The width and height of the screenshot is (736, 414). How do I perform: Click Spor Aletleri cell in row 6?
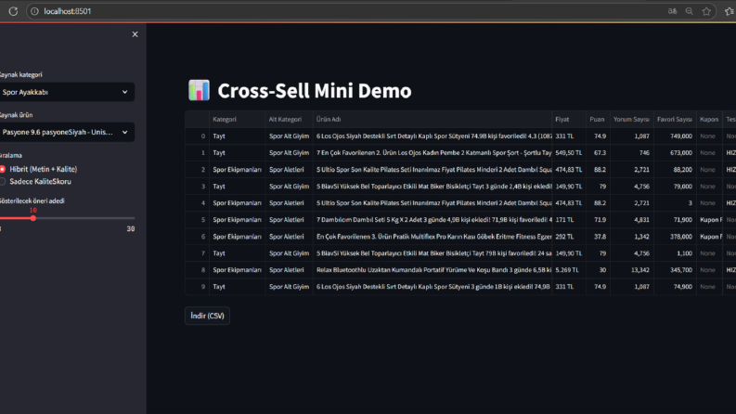pos(290,237)
